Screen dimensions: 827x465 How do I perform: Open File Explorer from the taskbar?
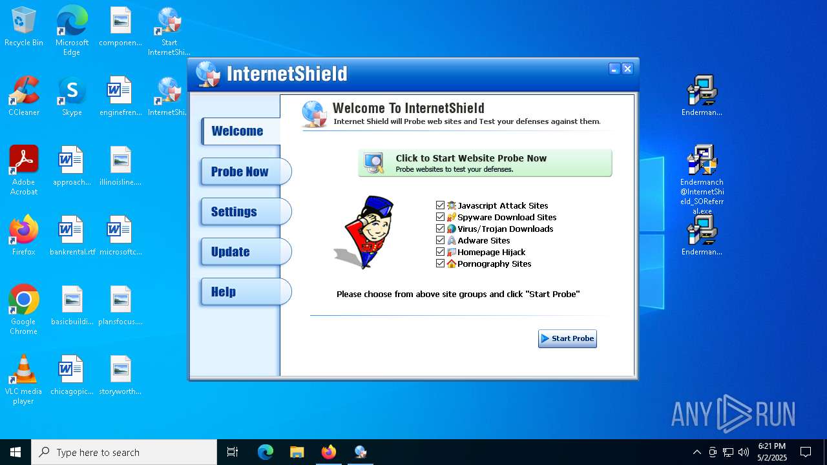pyautogui.click(x=297, y=452)
